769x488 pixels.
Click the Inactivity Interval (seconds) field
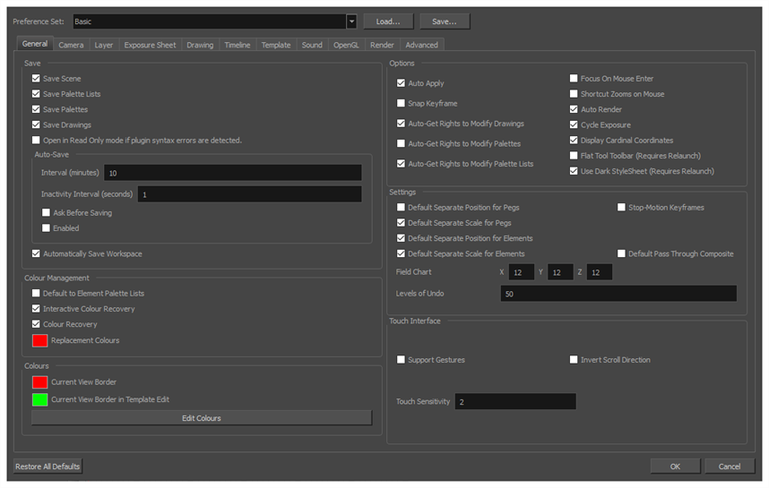pos(250,194)
